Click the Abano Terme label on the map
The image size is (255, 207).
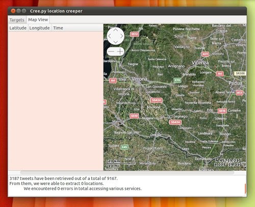(x=225, y=92)
